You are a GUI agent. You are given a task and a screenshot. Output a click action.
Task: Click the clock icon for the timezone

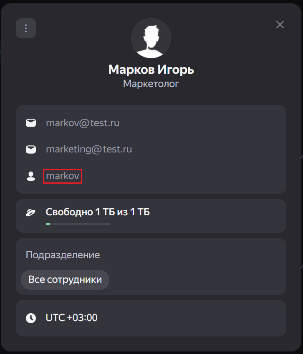coord(31,318)
